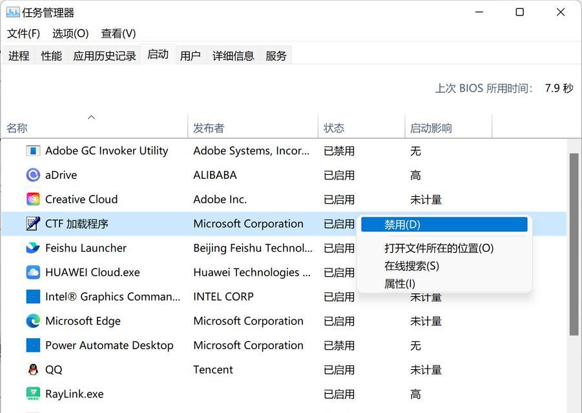Image resolution: width=582 pixels, height=413 pixels.
Task: Click publisher ALIBABA in the aDrive row
Action: 215,175
